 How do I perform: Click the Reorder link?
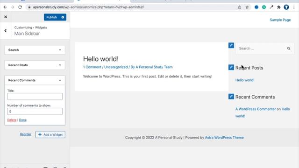26,134
